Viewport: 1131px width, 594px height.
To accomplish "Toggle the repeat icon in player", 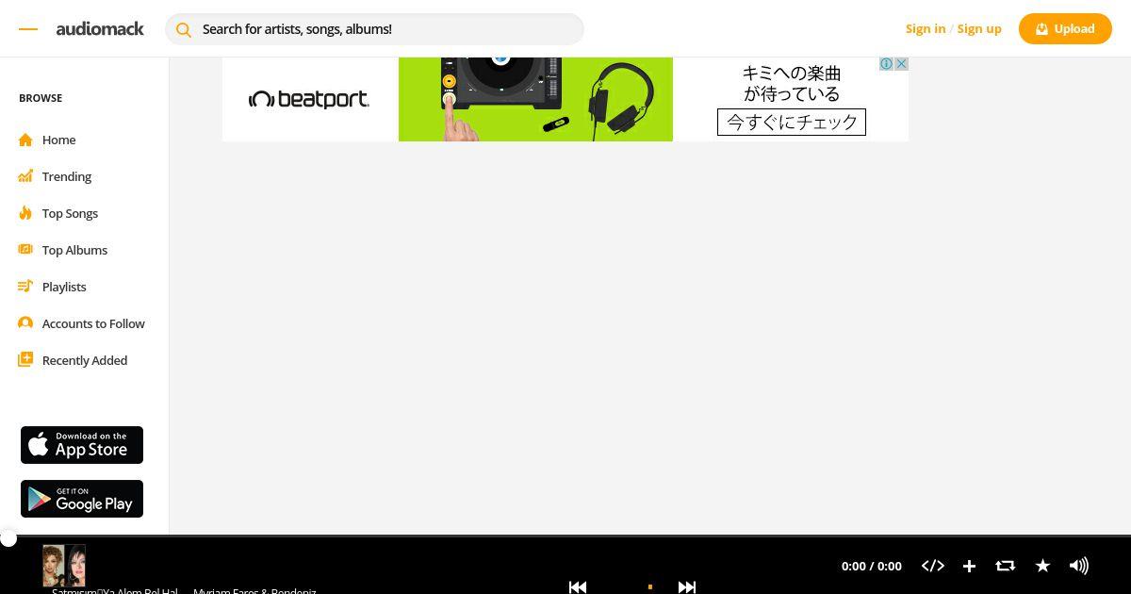I will pos(1005,566).
